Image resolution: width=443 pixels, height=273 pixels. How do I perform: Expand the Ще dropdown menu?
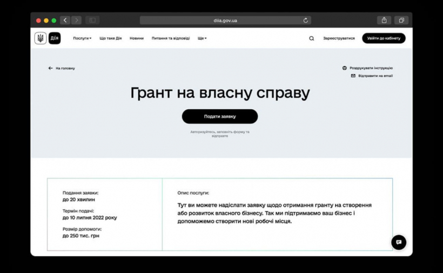pos(202,38)
